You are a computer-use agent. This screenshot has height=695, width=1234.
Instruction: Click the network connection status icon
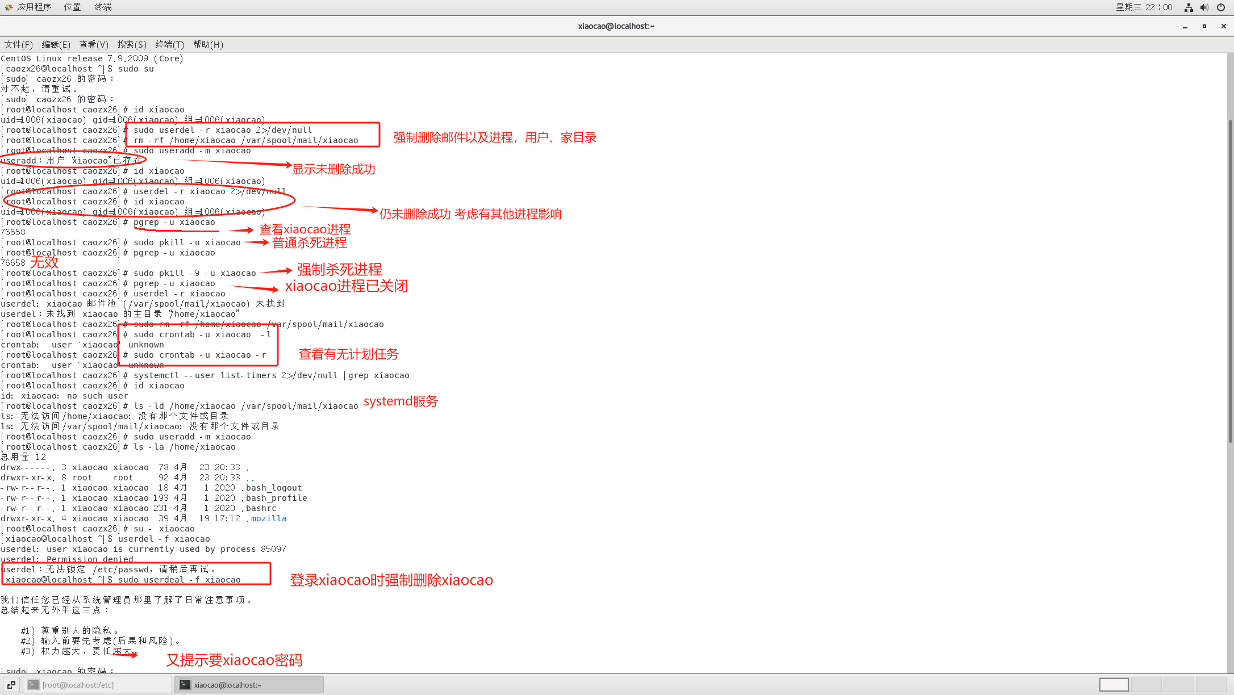click(x=1188, y=7)
